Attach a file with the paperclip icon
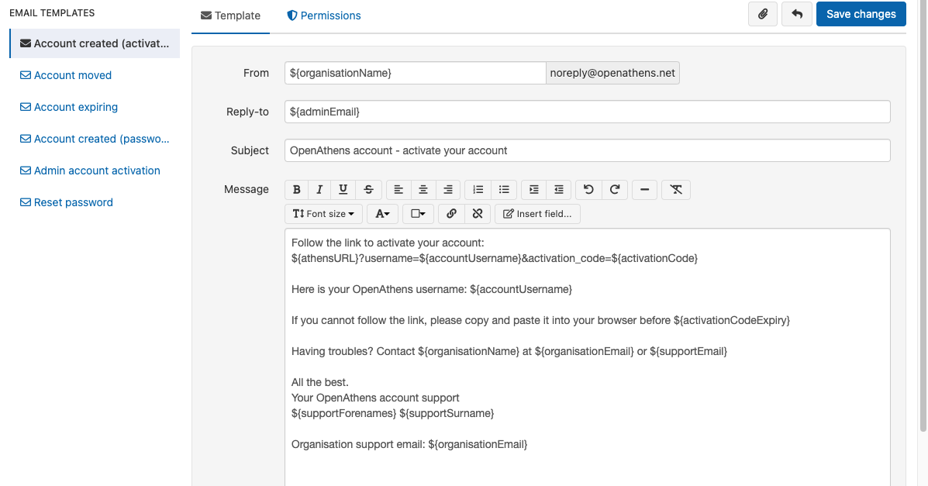The width and height of the screenshot is (928, 486). [x=762, y=14]
